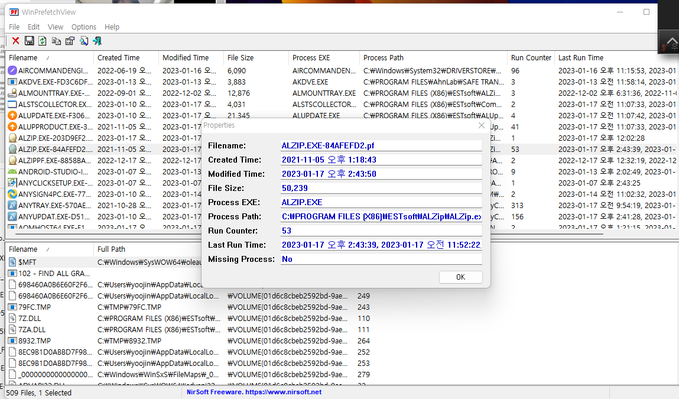Save selected items using floppy disk icon
This screenshot has width=679, height=399.
click(29, 41)
